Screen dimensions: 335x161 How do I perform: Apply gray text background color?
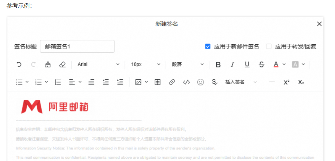(295, 65)
